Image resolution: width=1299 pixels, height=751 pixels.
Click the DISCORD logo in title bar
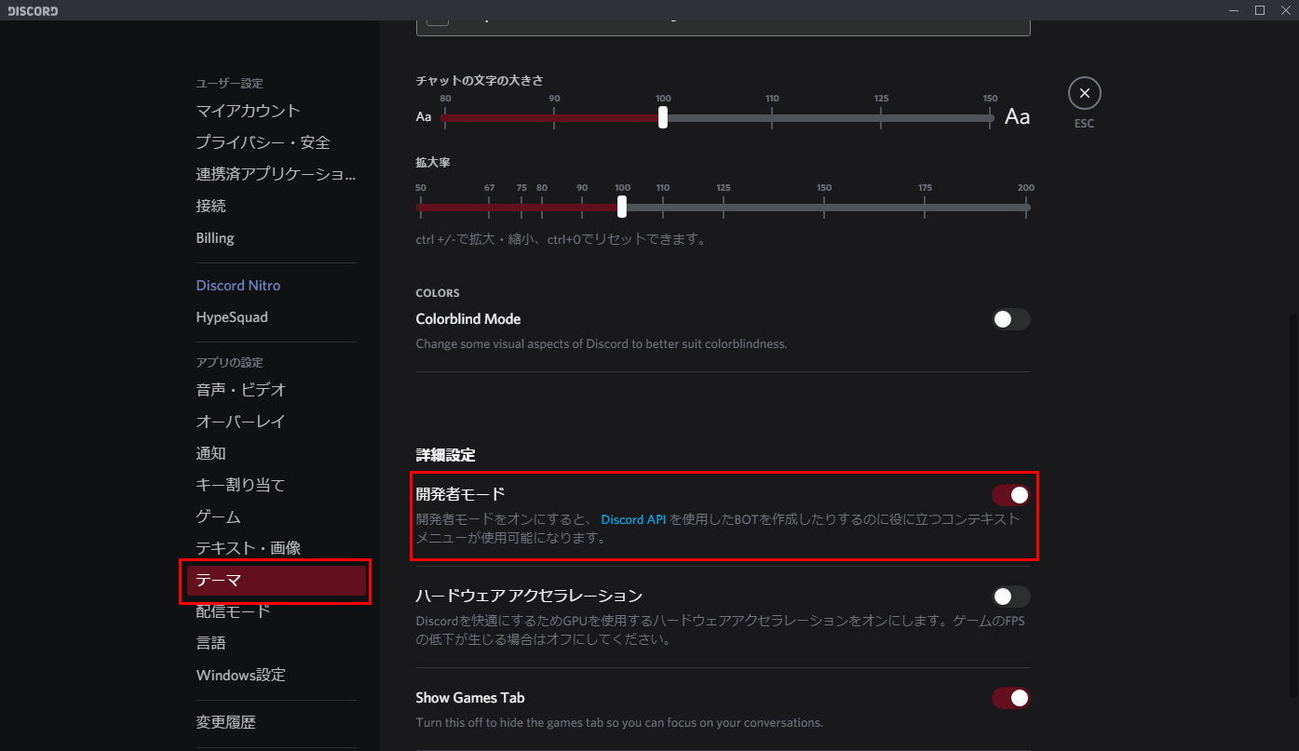(x=33, y=10)
